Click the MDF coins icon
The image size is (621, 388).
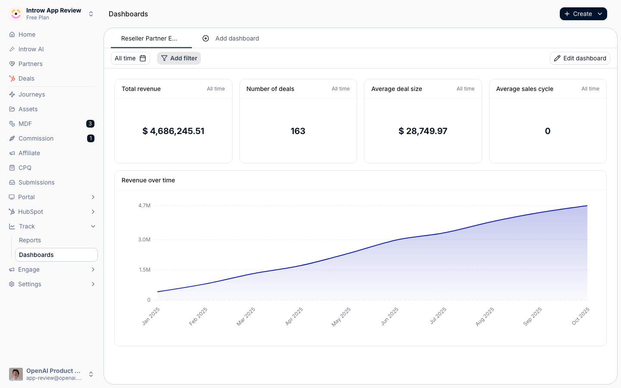click(x=12, y=124)
